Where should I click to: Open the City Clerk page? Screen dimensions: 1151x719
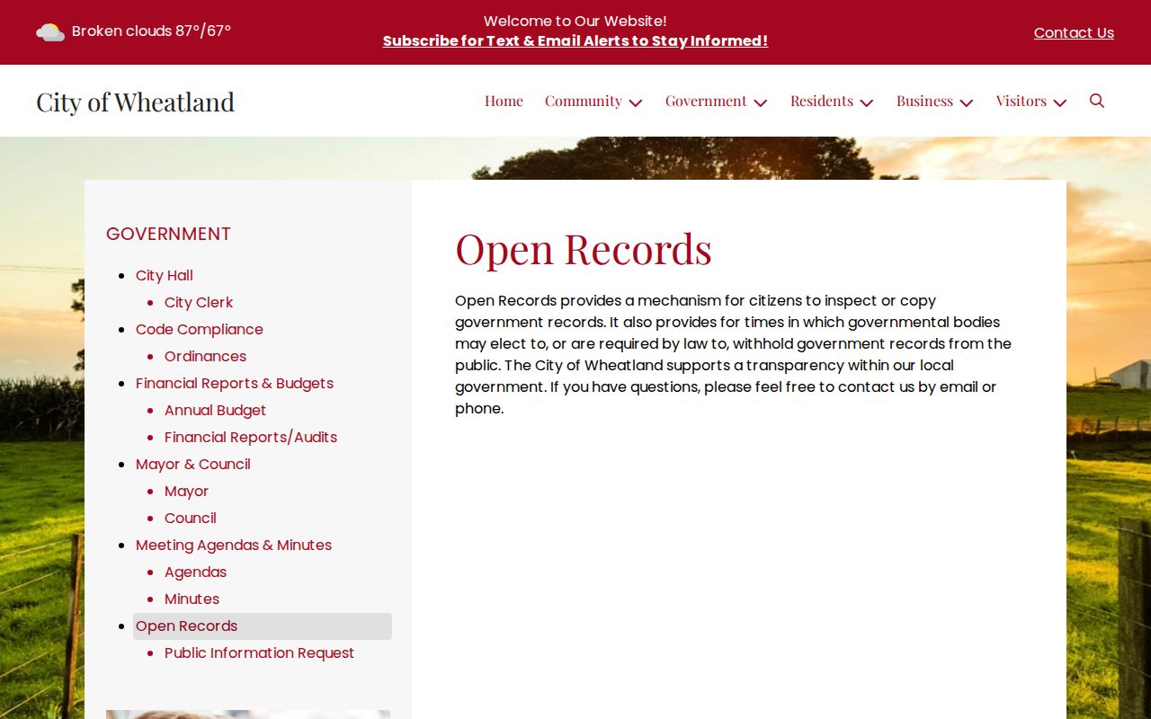[199, 302]
